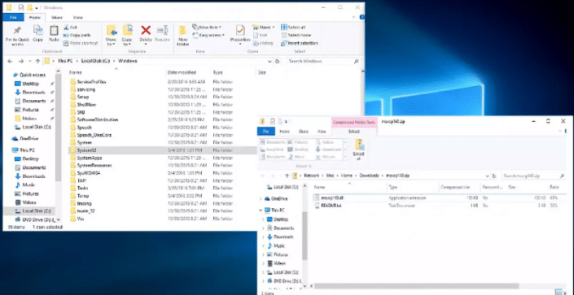574x295 pixels.
Task: Click This PC in the Windows address breadcrumb
Action: pyautogui.click(x=64, y=62)
